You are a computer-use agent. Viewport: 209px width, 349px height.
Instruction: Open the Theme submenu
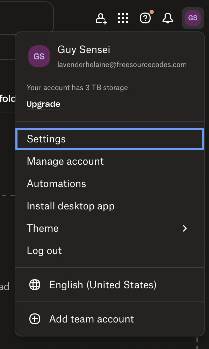110,228
